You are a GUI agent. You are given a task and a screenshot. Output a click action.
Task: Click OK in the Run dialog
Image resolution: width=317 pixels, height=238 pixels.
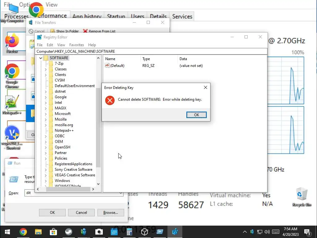[52, 213]
